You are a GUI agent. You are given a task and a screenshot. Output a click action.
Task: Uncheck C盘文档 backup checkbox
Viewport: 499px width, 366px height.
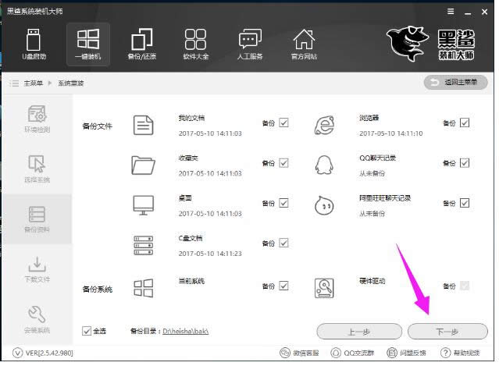[283, 243]
